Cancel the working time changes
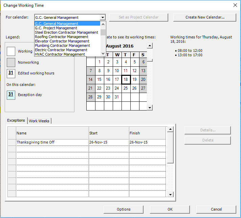The width and height of the screenshot is (241, 218). click(x=216, y=209)
